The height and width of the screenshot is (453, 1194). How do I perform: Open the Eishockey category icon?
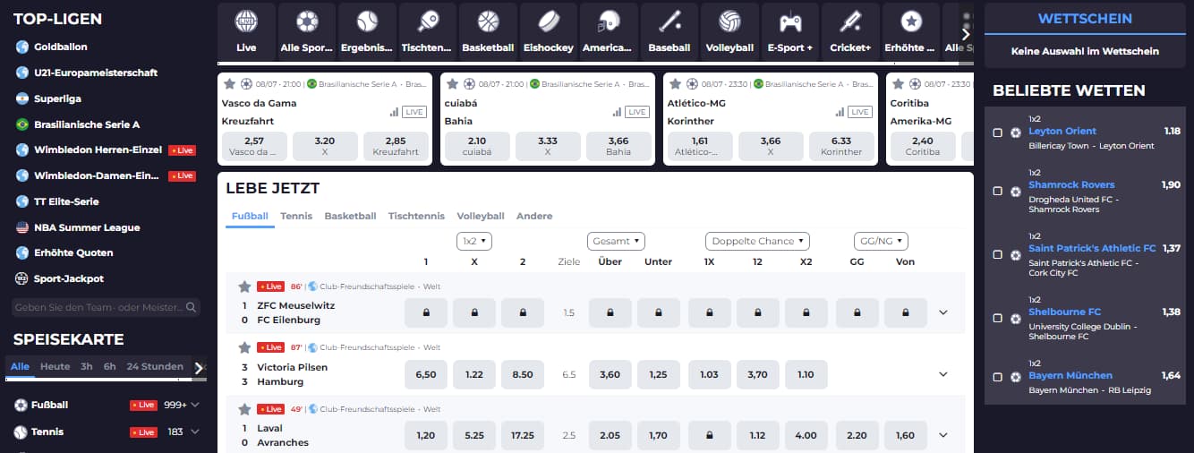click(x=548, y=21)
